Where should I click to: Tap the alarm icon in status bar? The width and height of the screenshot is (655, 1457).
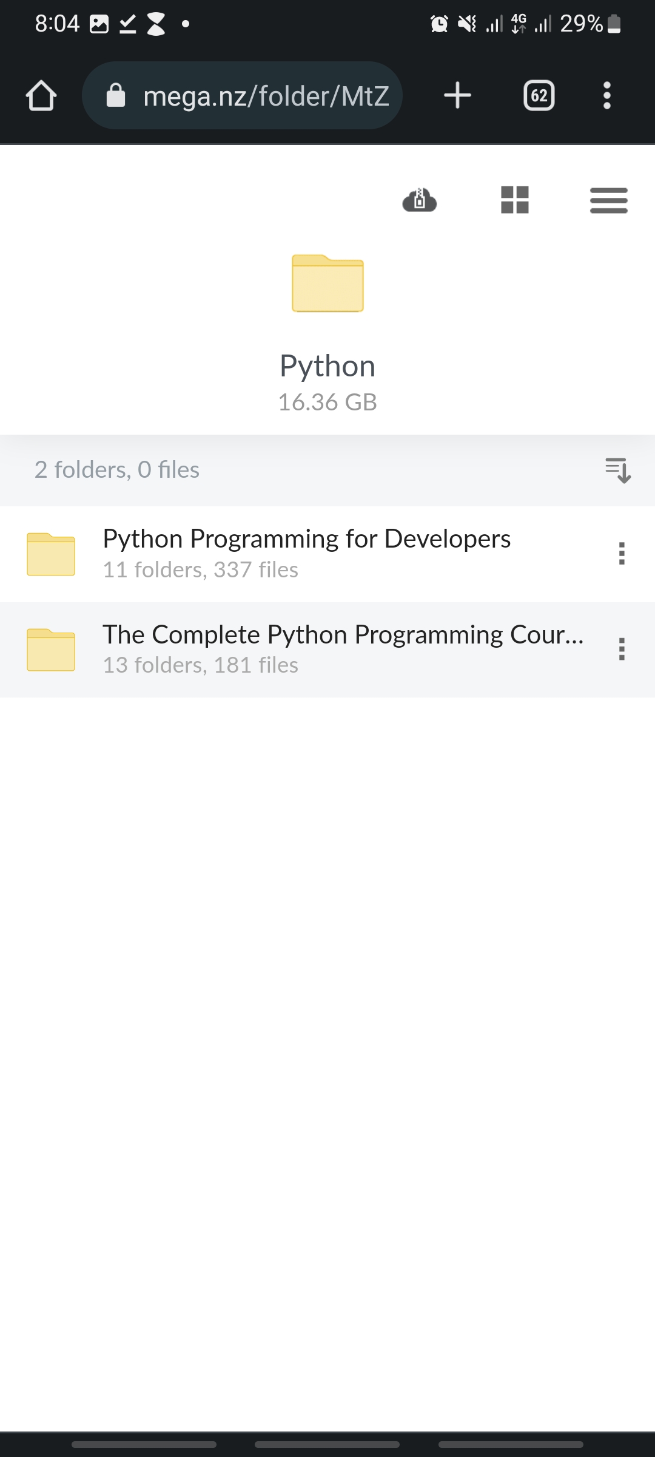pos(439,24)
